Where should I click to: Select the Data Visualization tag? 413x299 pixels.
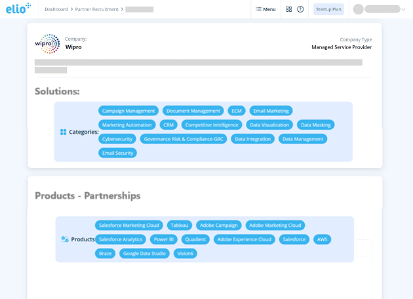coord(269,125)
